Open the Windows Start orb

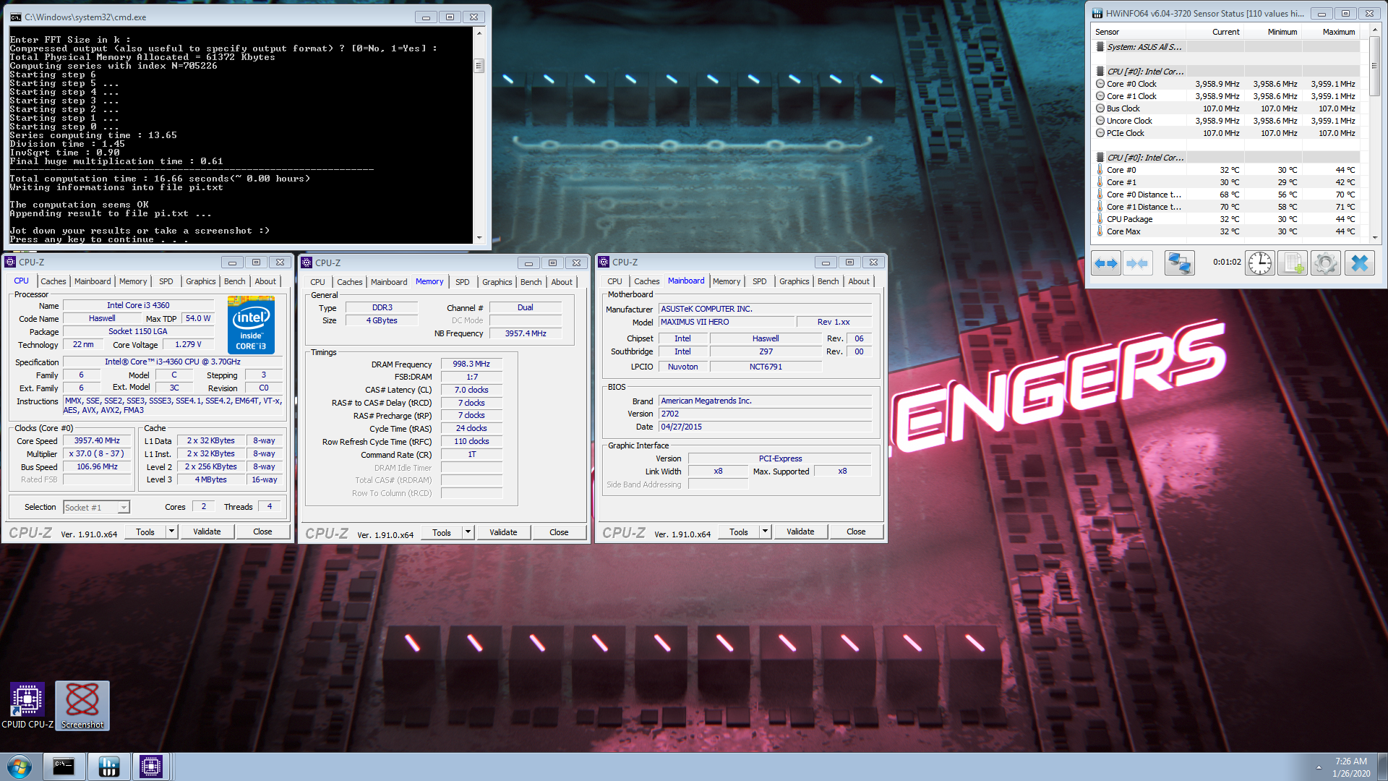(x=20, y=767)
